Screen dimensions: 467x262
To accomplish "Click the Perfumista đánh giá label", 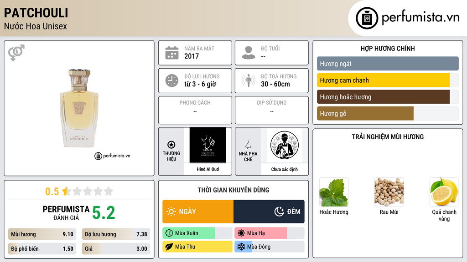I will 66,213.
